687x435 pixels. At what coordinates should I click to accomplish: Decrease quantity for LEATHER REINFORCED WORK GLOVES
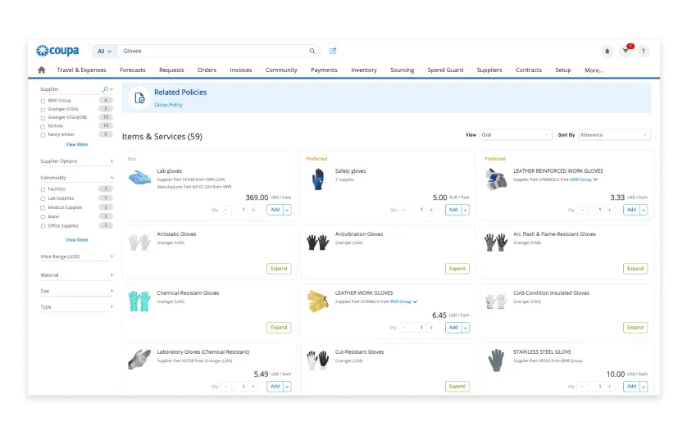582,210
